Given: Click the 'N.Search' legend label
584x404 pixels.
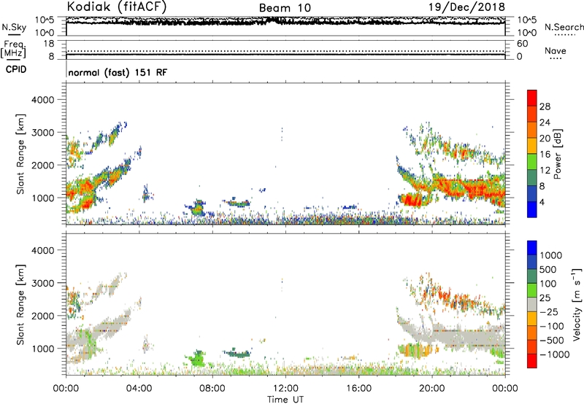Looking at the screenshot, I should click(x=564, y=27).
